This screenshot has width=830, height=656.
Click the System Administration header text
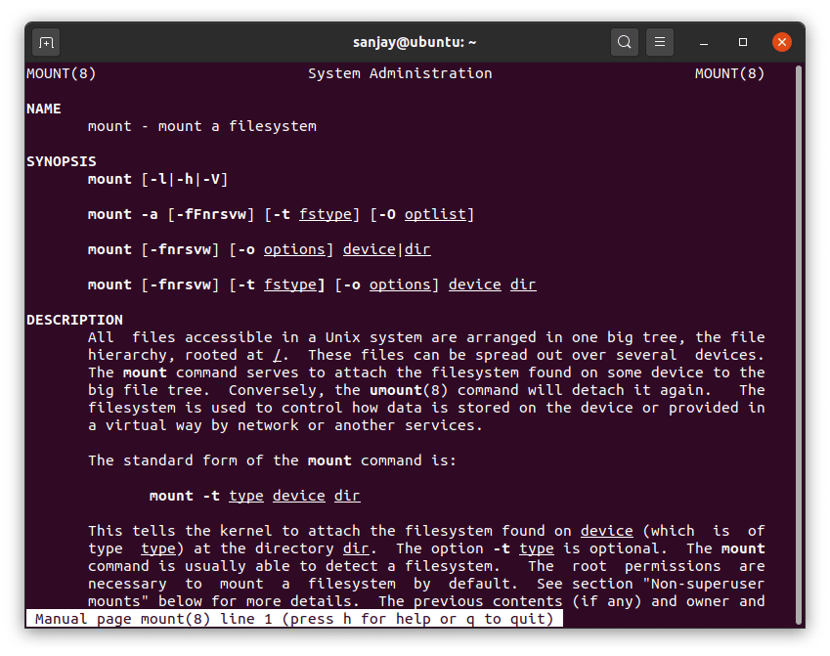click(400, 73)
